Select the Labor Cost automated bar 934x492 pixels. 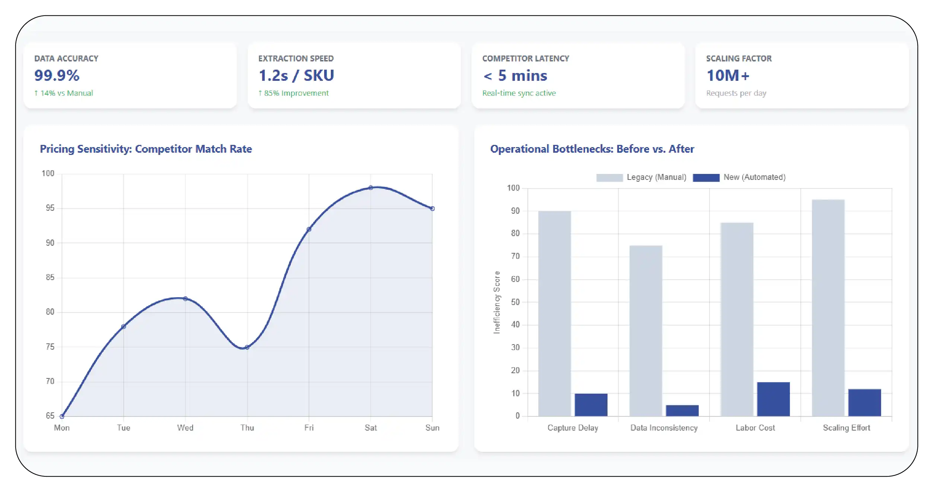click(773, 399)
